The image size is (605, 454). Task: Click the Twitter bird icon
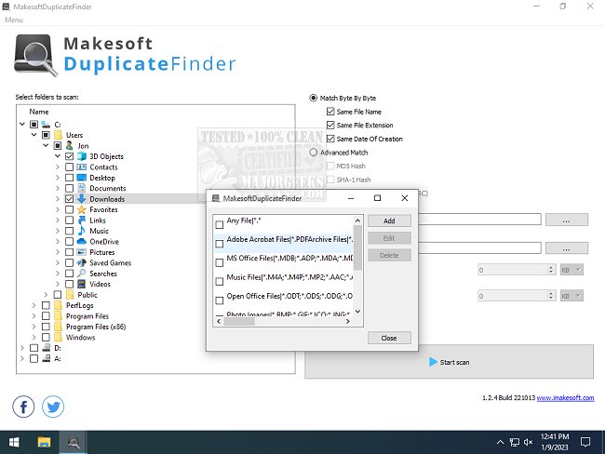(x=53, y=407)
